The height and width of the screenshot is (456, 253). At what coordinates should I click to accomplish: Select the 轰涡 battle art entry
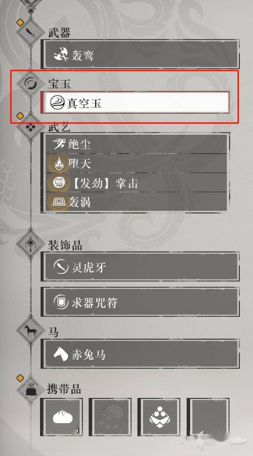point(136,202)
